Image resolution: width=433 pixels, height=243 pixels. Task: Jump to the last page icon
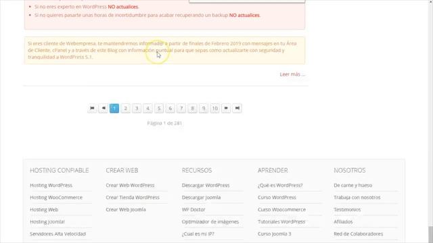coord(237,108)
